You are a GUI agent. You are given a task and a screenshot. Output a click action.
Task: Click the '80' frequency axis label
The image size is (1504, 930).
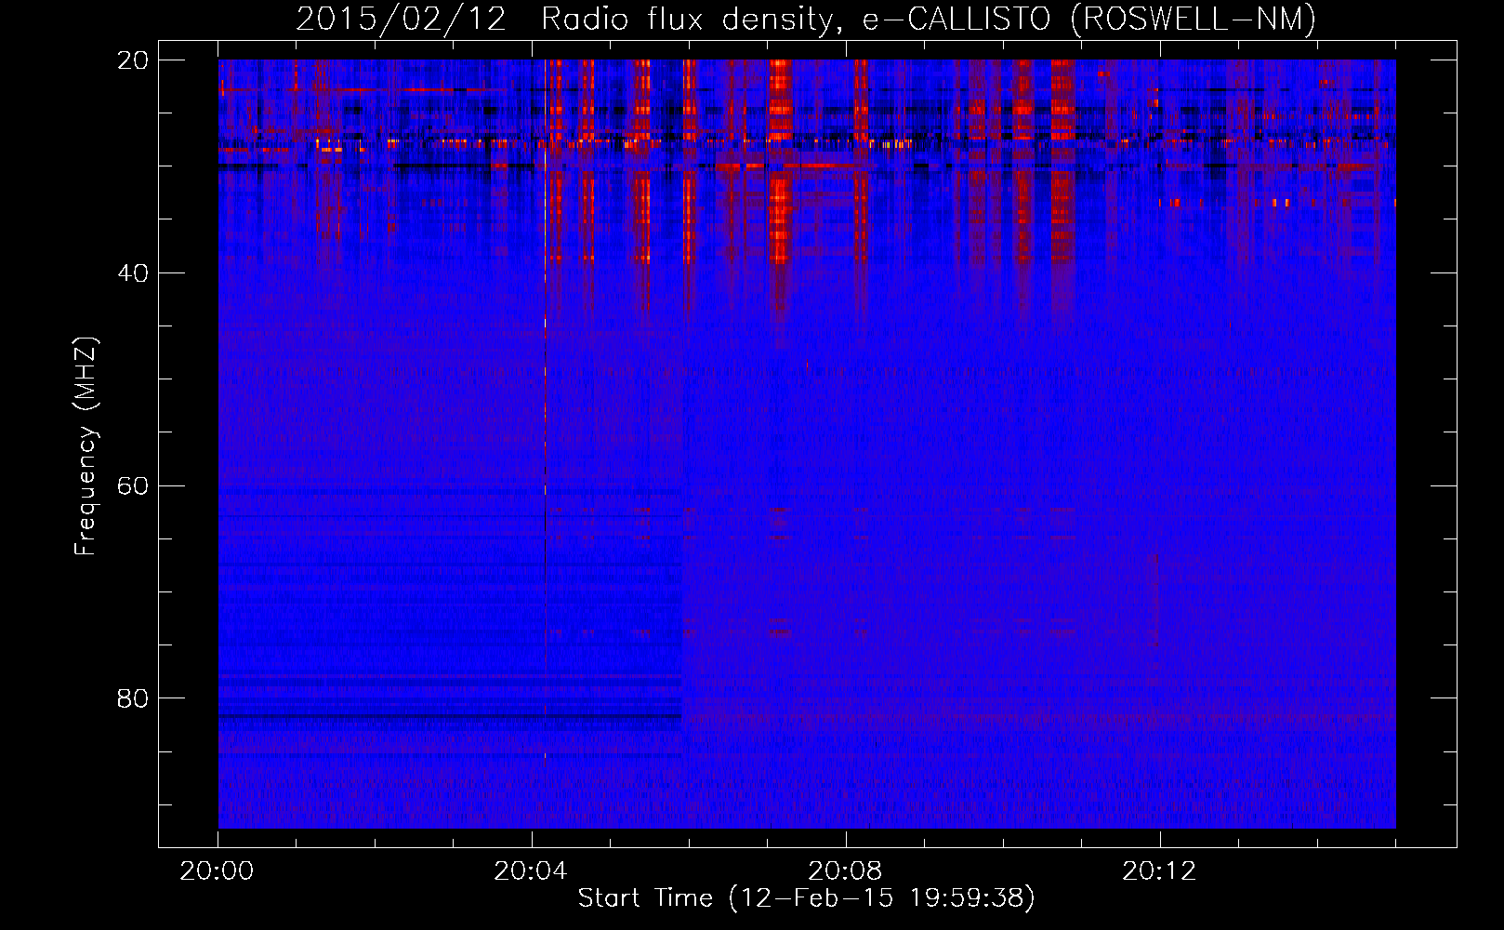(x=134, y=698)
